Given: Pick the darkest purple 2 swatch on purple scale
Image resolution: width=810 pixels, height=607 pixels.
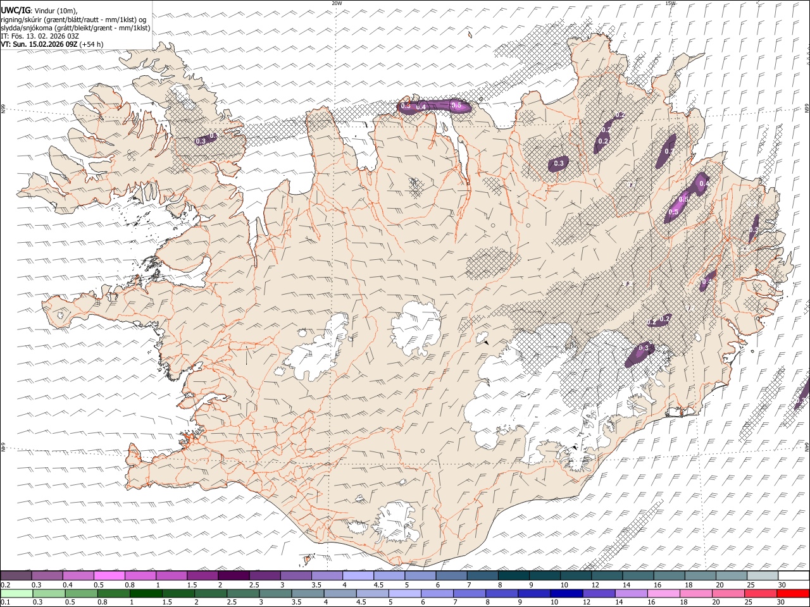Looking at the screenshot, I should (x=234, y=575).
